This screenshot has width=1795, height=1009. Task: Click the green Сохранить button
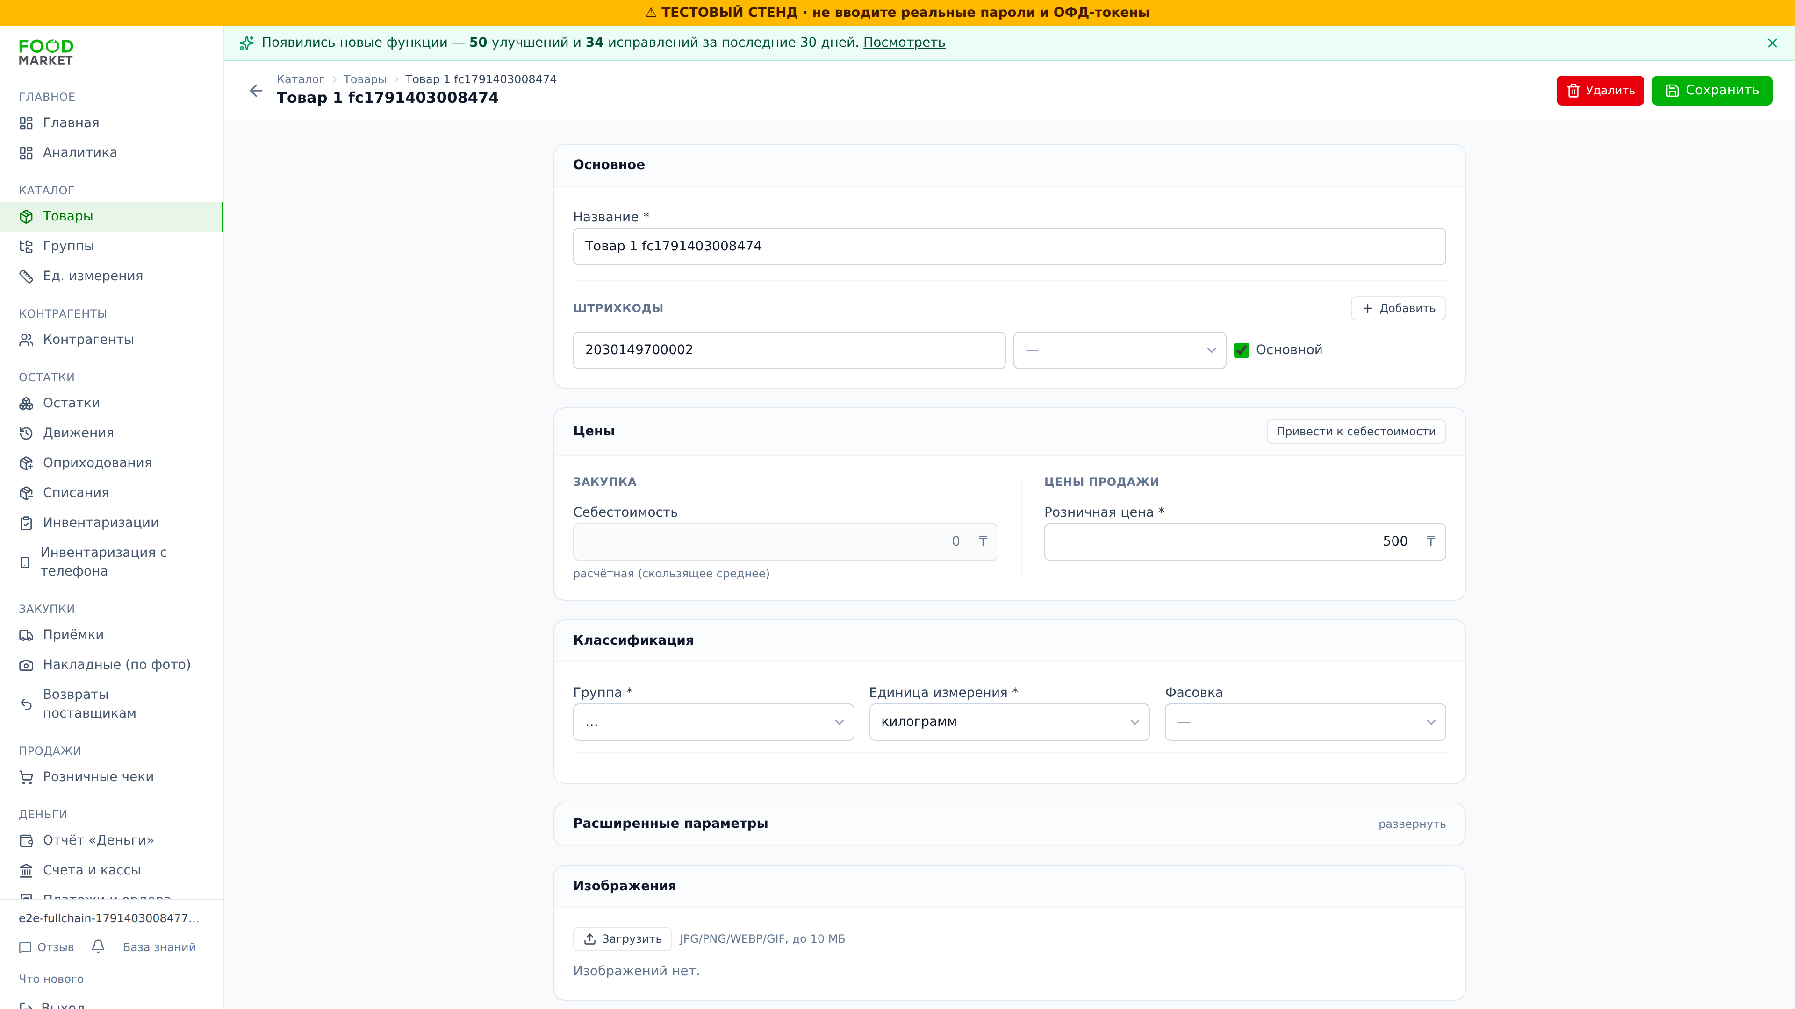[1711, 91]
